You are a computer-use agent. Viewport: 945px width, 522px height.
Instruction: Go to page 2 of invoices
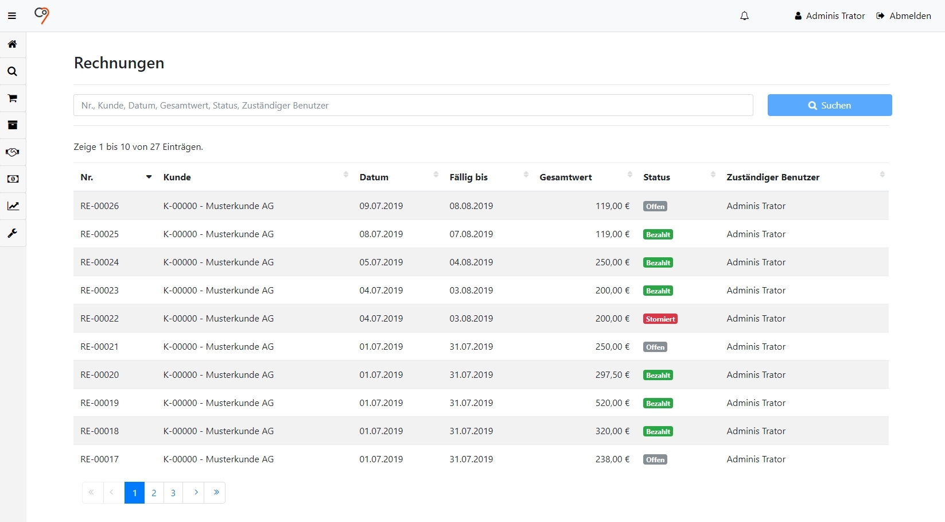154,493
